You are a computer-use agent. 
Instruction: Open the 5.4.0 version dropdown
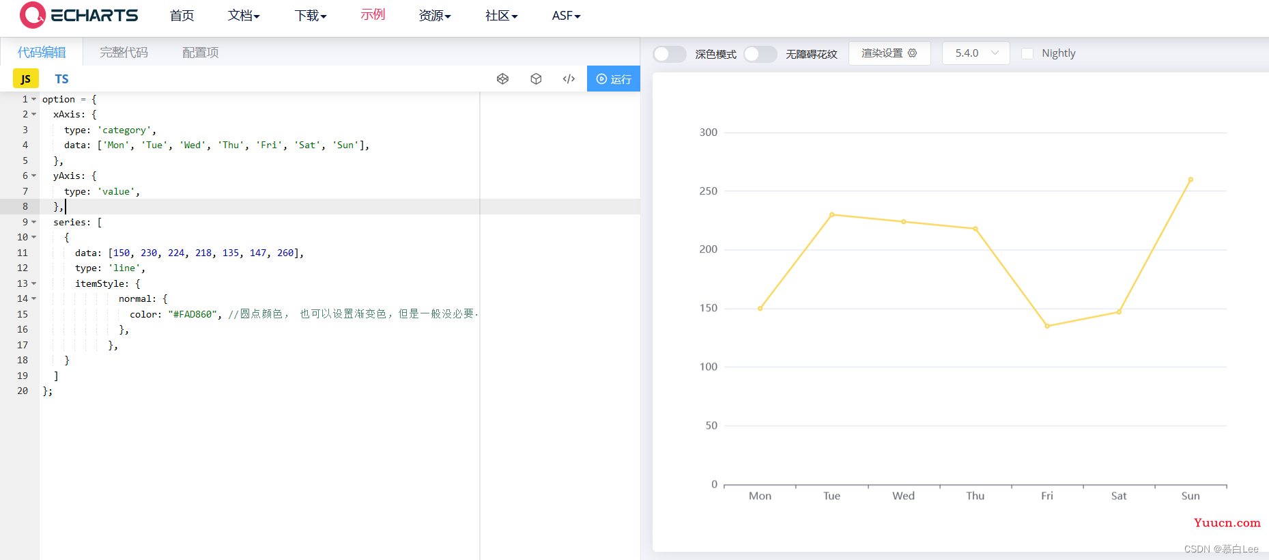coord(976,53)
